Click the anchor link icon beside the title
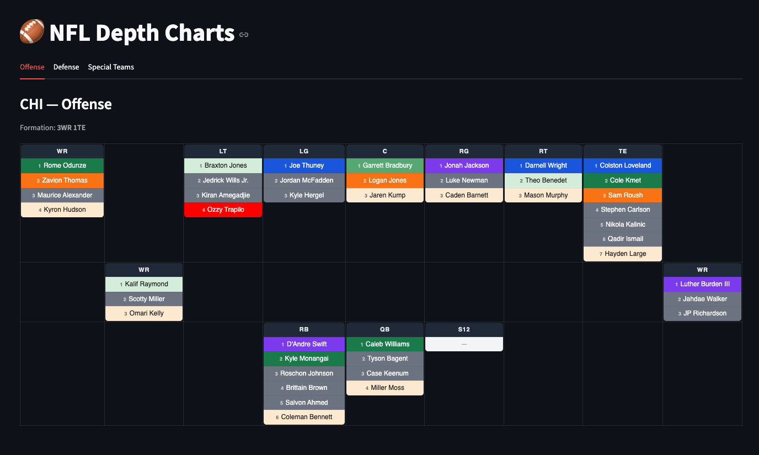The image size is (759, 455). pyautogui.click(x=244, y=34)
